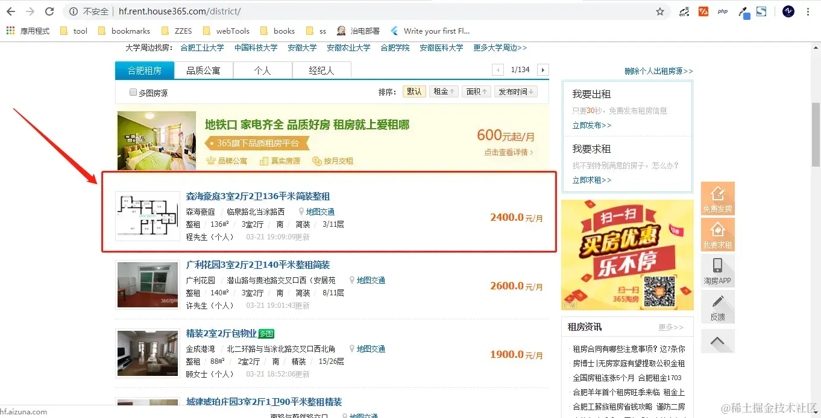This screenshot has height=418, width=821.
Task: Click the 广利花园 listing photo
Action: (x=148, y=285)
